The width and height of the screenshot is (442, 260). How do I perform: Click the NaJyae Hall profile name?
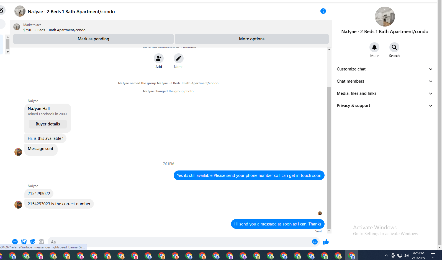click(x=39, y=109)
